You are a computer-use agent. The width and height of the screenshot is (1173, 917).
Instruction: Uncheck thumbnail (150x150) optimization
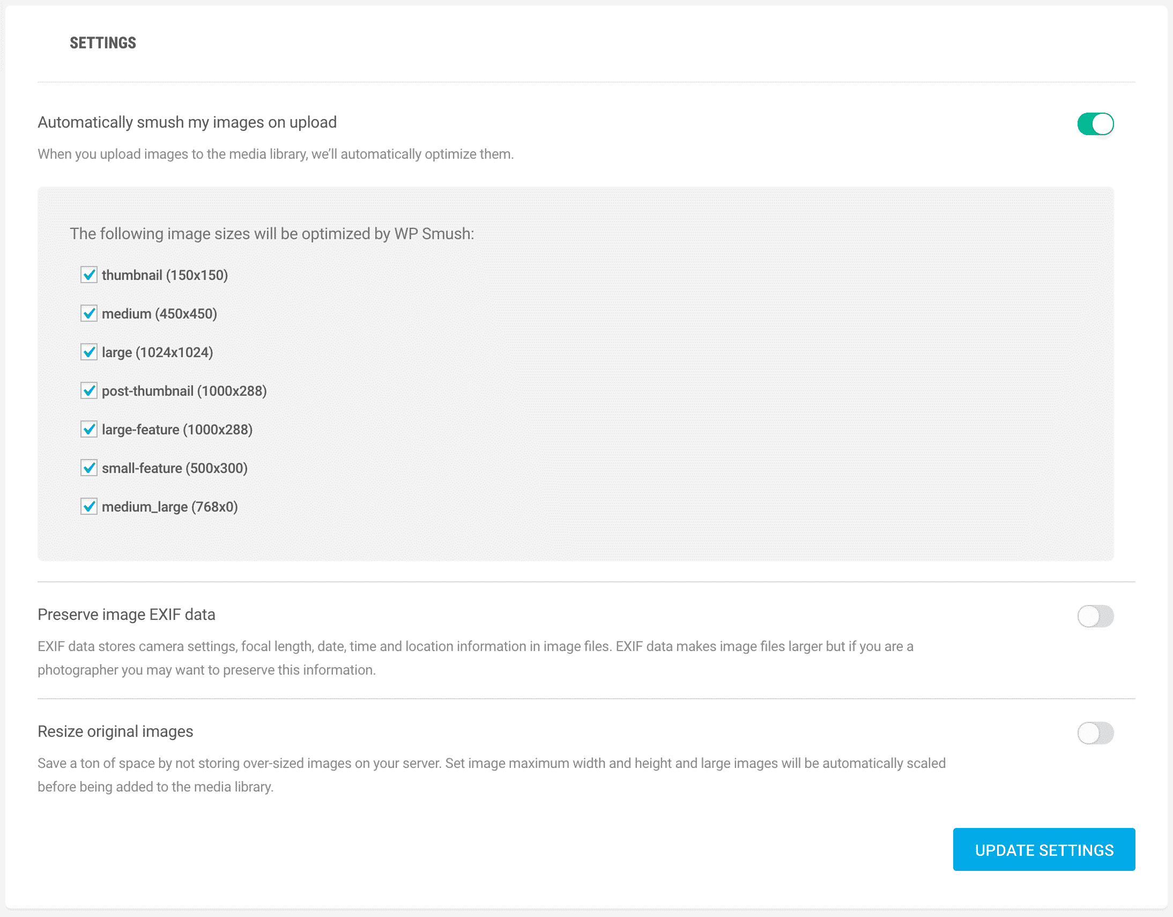coord(87,275)
